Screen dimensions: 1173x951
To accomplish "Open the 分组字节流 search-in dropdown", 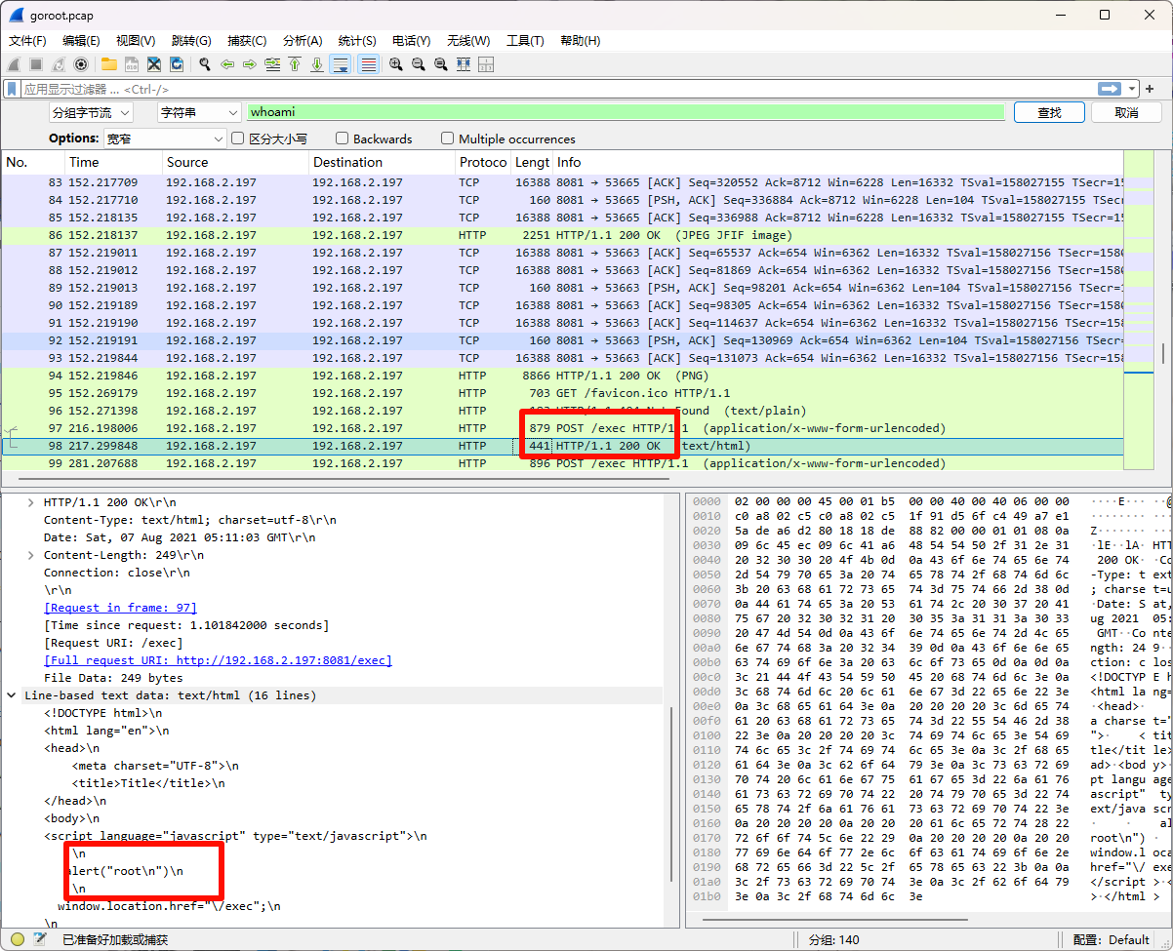I will pos(91,112).
